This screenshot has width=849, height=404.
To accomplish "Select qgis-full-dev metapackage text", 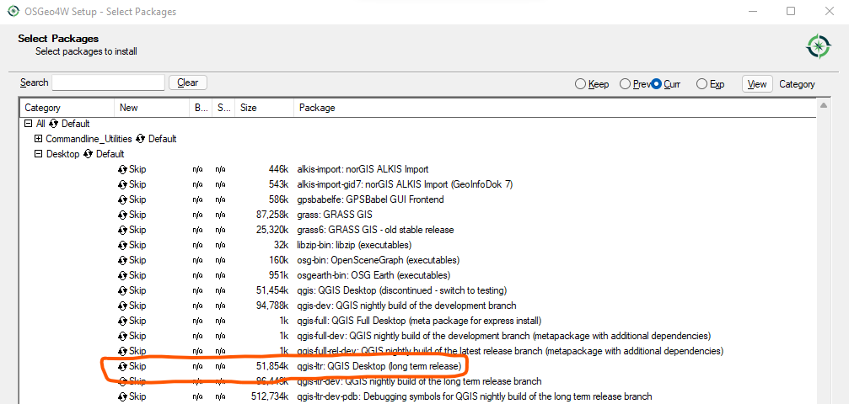I will click(x=504, y=336).
